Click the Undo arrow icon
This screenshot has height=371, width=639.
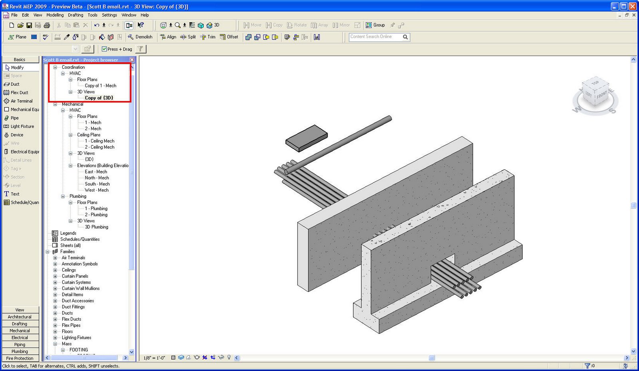[97, 25]
